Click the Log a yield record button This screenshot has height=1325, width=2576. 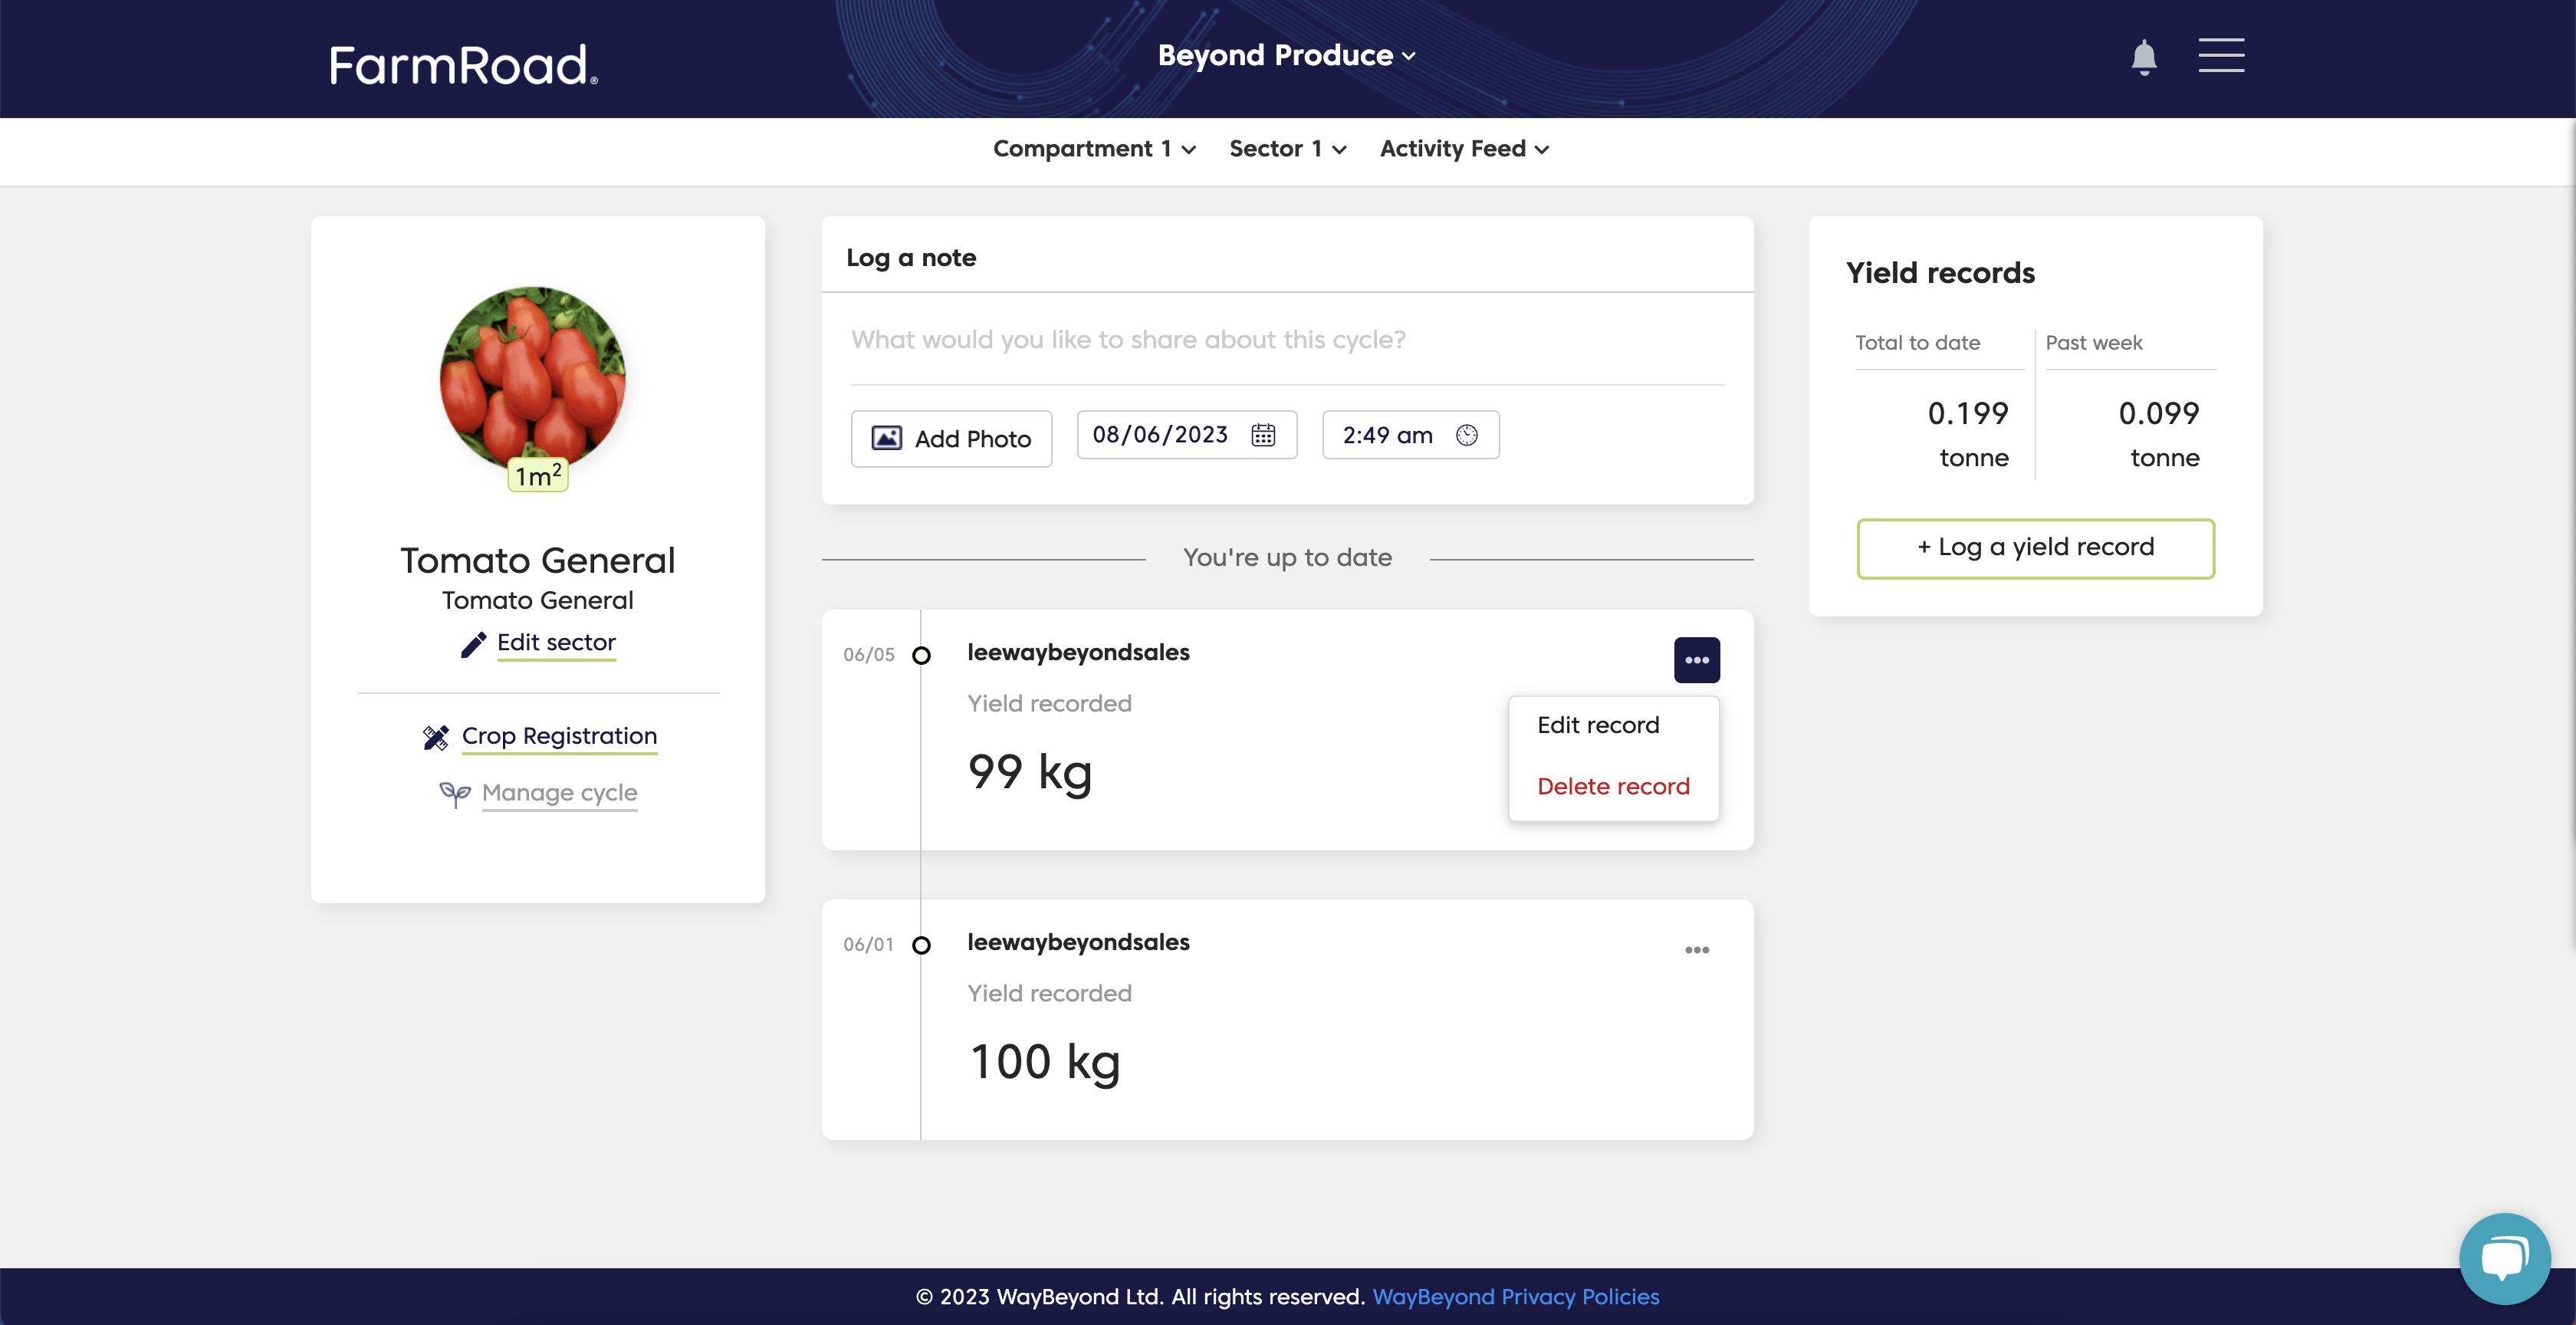click(x=2035, y=548)
